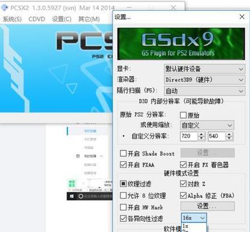
Task: Open the 显卡 adapter dropdown
Action: 205,69
